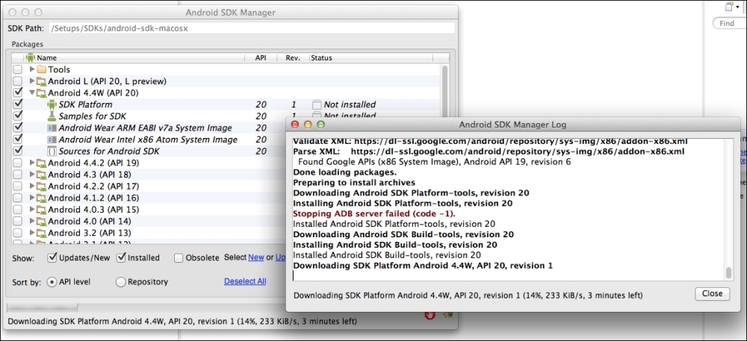Screen dimensions: 747x341
Task: Click the Android 4.0 platform icon
Action: point(41,221)
